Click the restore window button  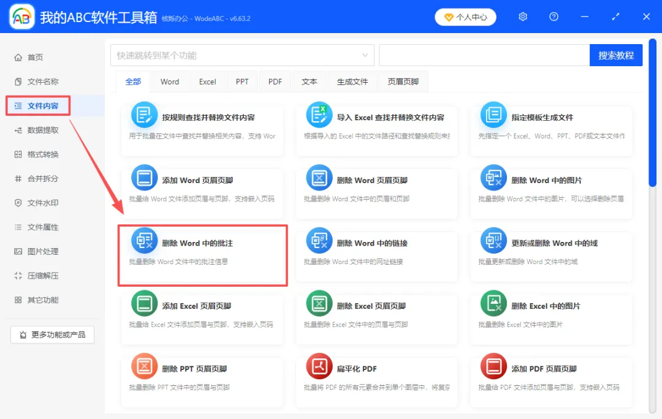615,17
